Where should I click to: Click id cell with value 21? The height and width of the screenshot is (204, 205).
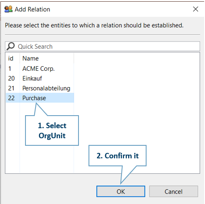pos(11,88)
